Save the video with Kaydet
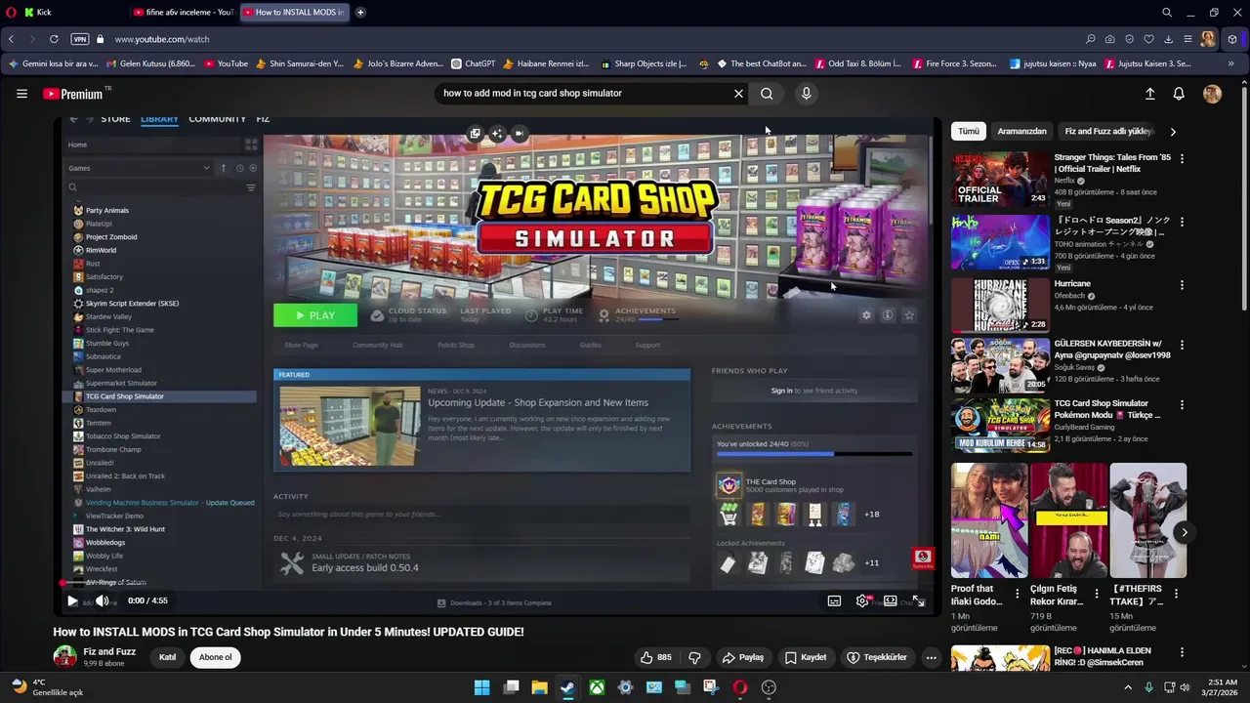 [806, 658]
